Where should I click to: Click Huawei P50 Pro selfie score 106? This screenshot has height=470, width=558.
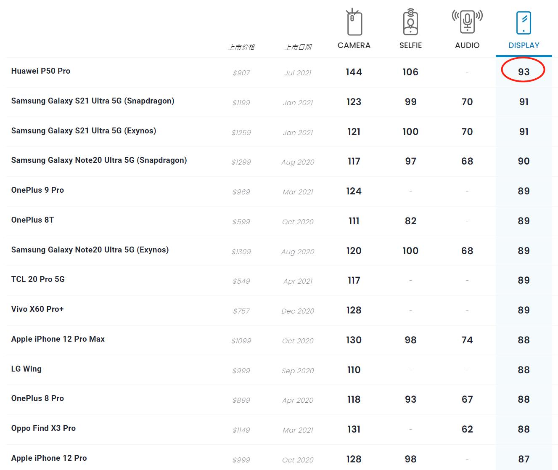tap(410, 72)
